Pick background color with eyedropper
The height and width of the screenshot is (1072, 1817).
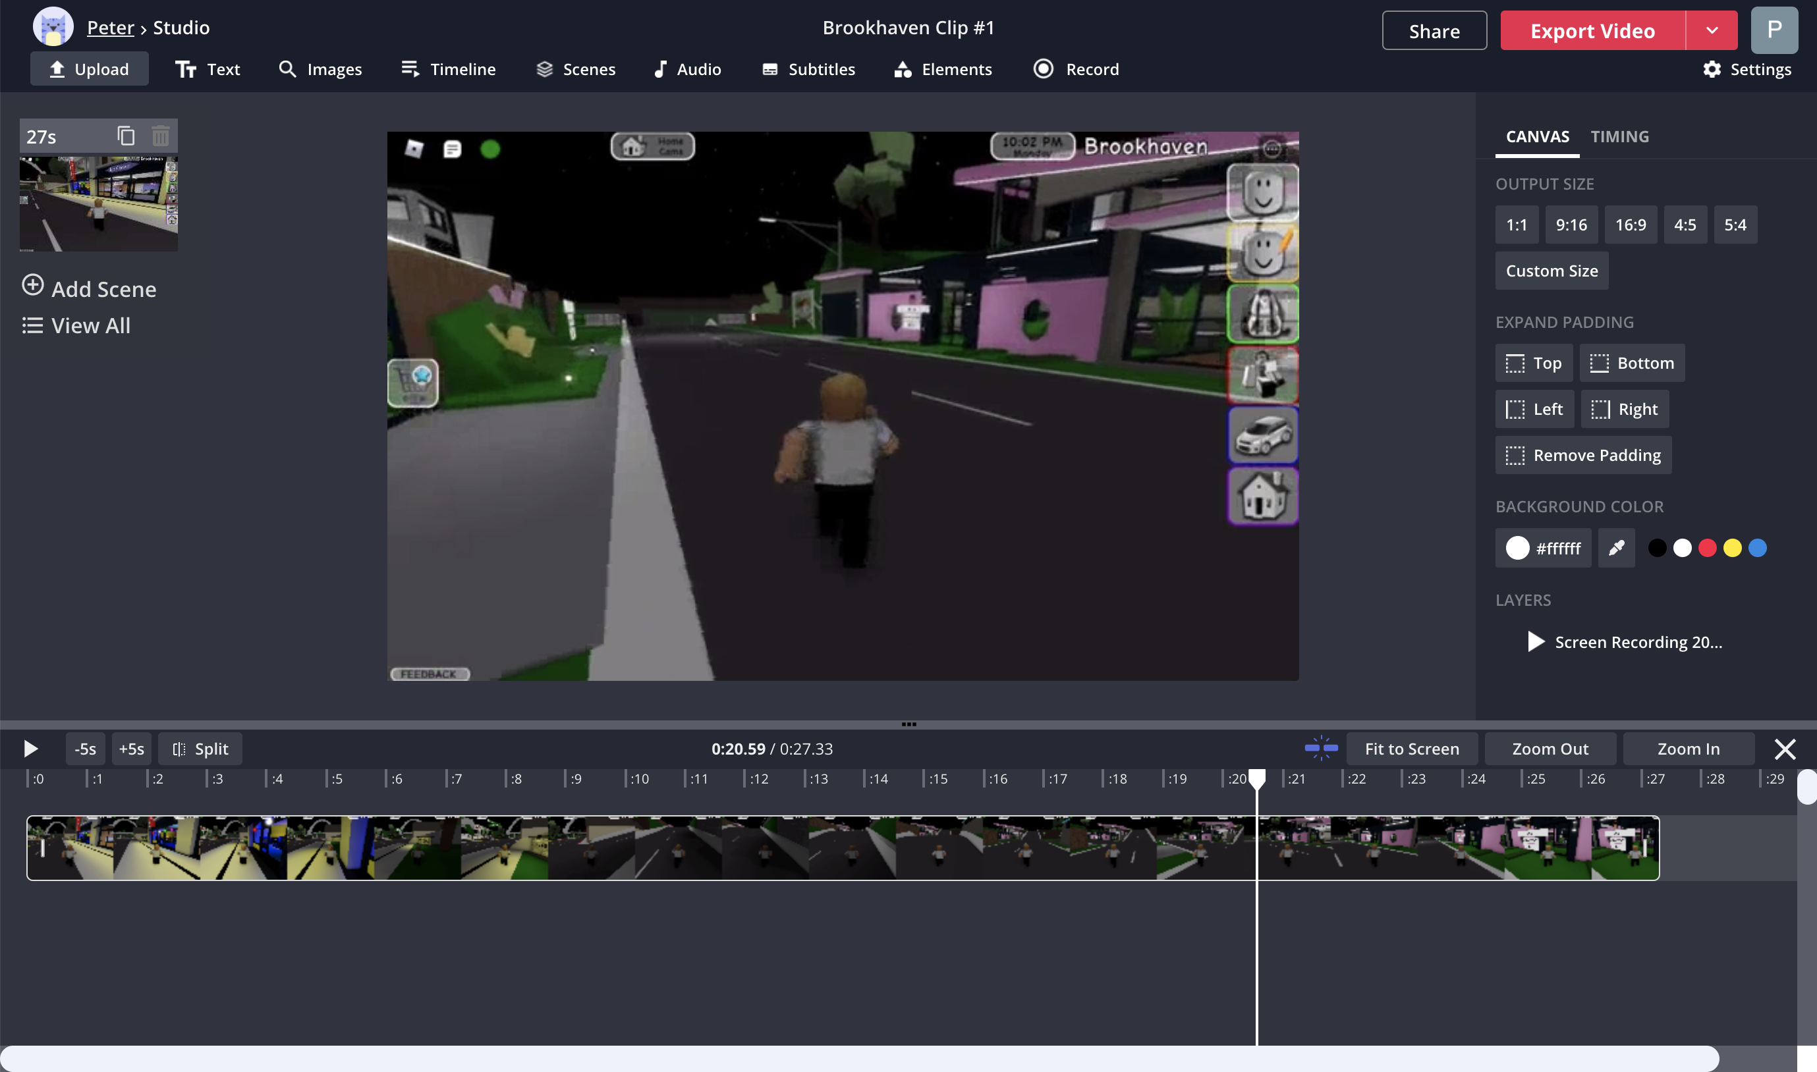1617,548
